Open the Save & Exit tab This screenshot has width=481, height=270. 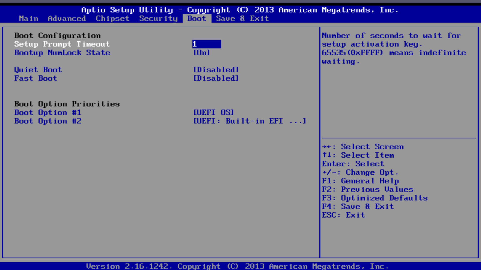click(242, 19)
